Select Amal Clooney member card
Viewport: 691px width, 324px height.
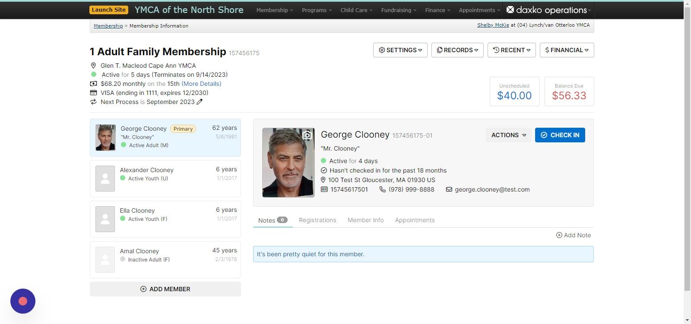point(165,260)
